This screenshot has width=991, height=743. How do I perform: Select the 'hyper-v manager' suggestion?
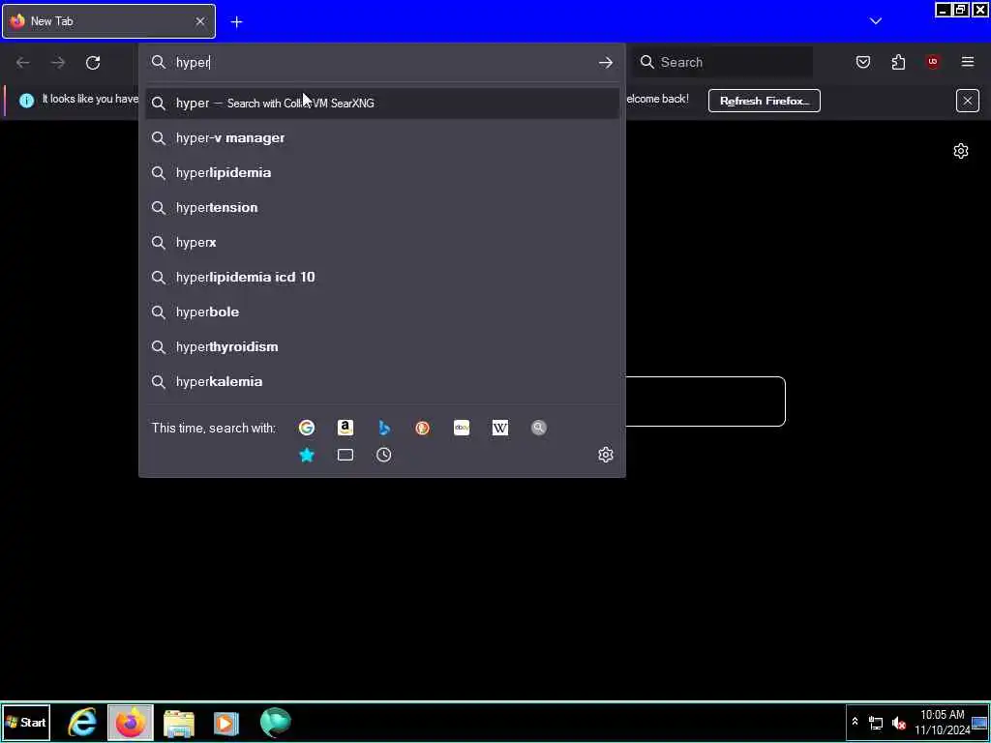[x=381, y=137]
